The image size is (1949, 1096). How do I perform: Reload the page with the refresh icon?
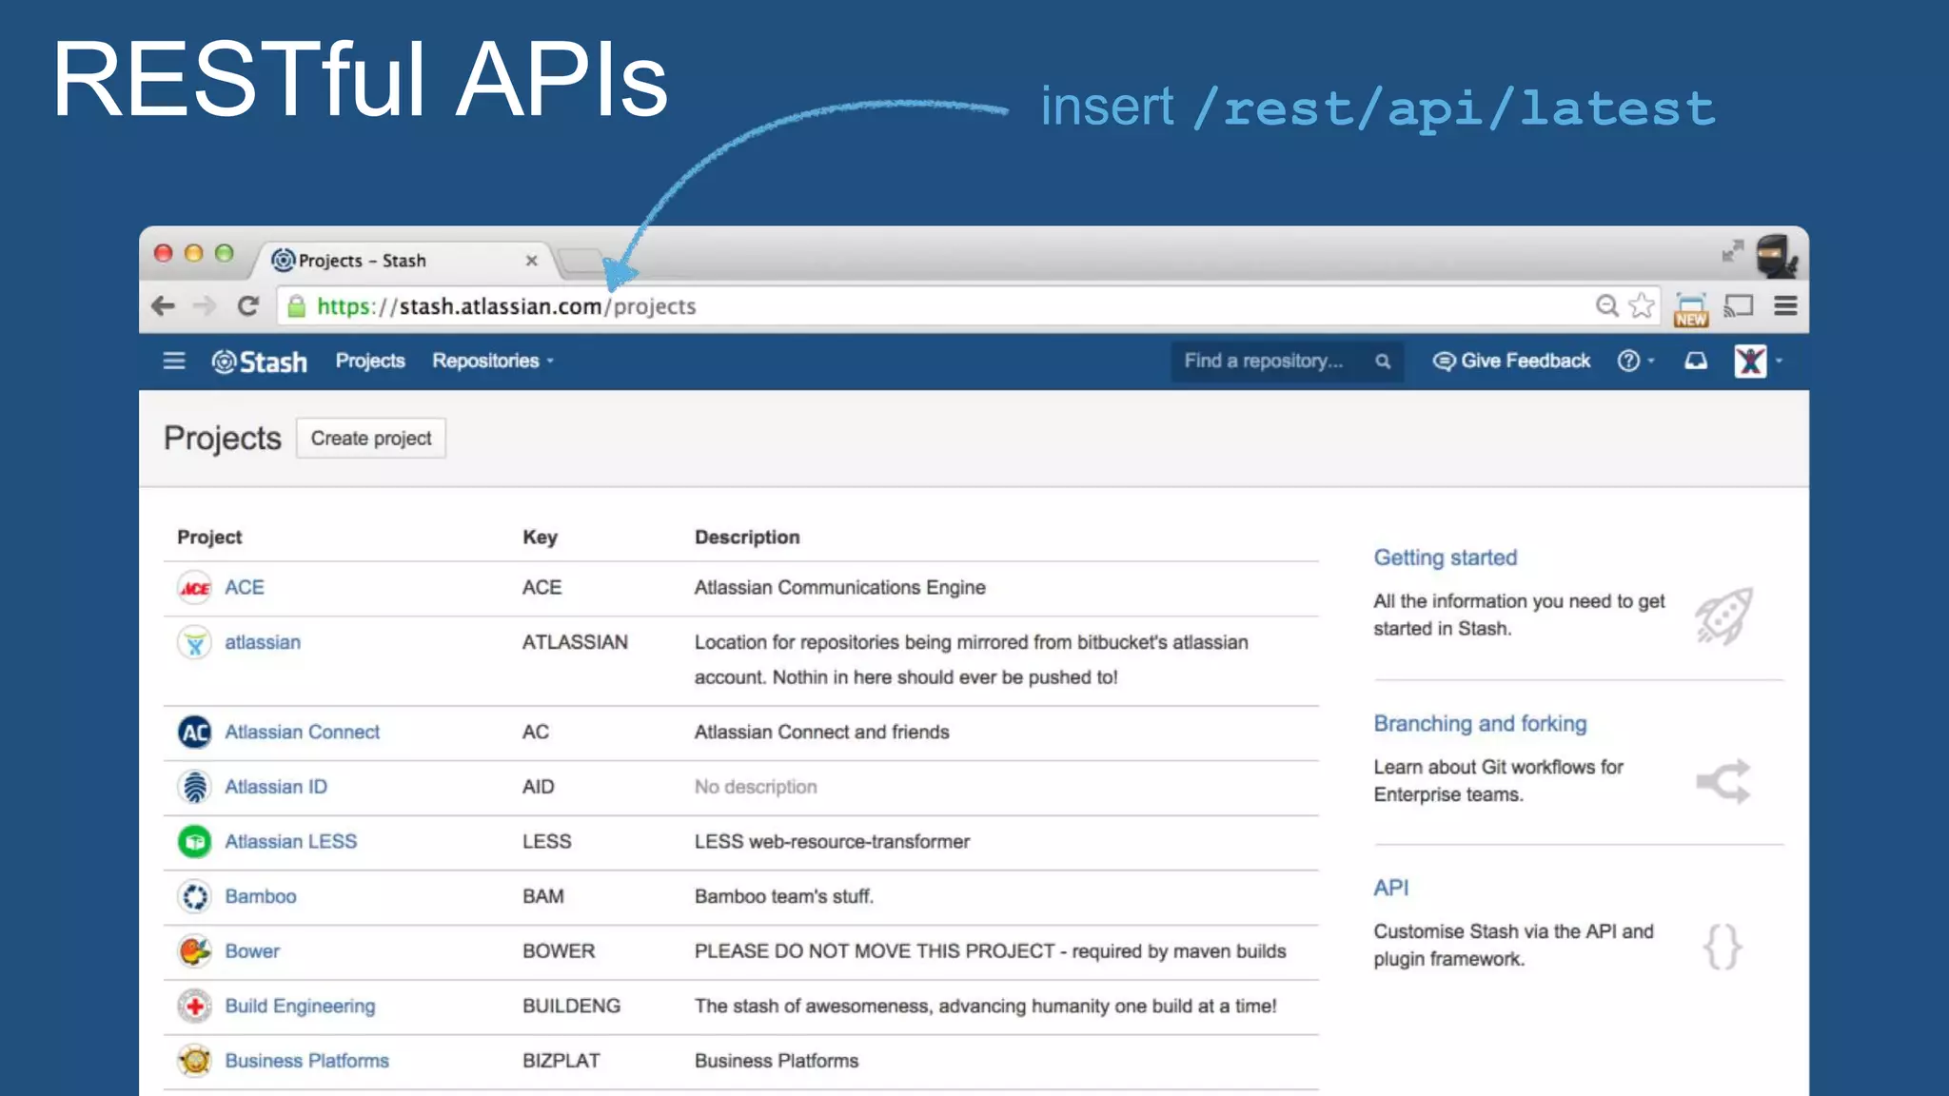(248, 305)
